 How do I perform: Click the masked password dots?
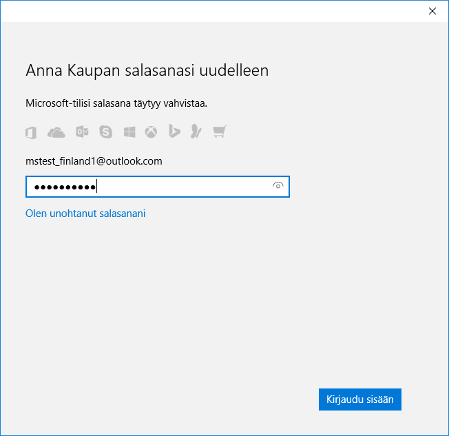click(x=65, y=187)
